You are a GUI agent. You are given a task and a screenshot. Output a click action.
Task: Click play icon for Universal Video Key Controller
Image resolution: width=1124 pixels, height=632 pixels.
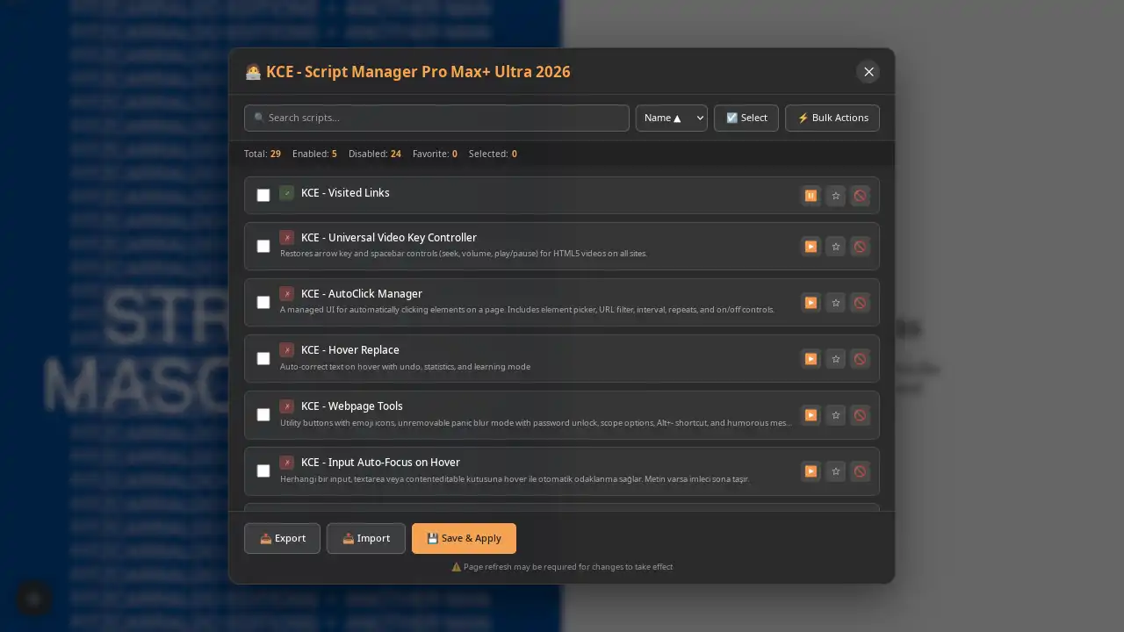(811, 247)
